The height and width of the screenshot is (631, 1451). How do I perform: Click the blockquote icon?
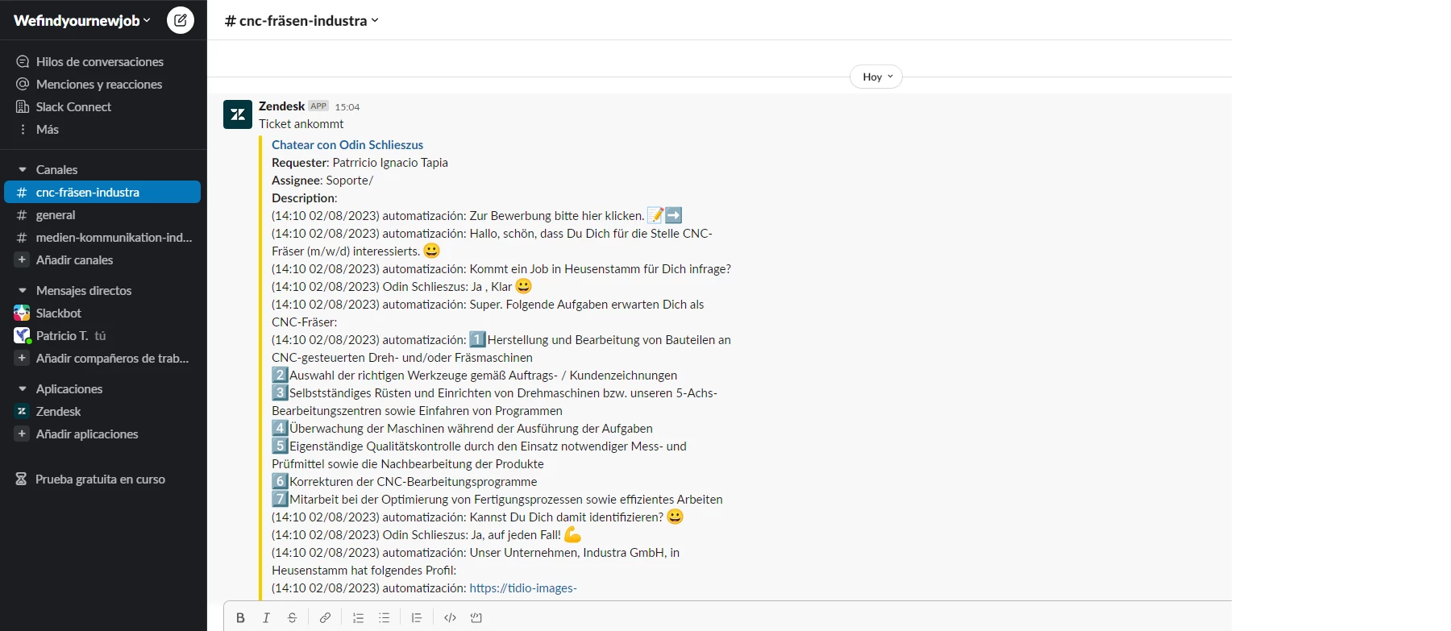(417, 617)
